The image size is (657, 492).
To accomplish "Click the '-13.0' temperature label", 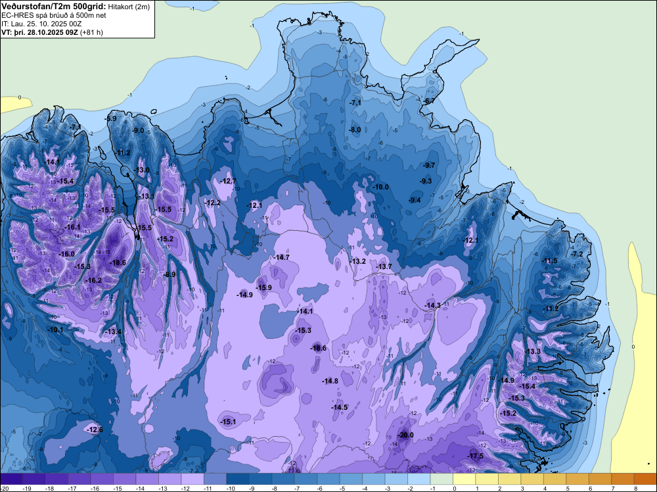I will [x=142, y=170].
